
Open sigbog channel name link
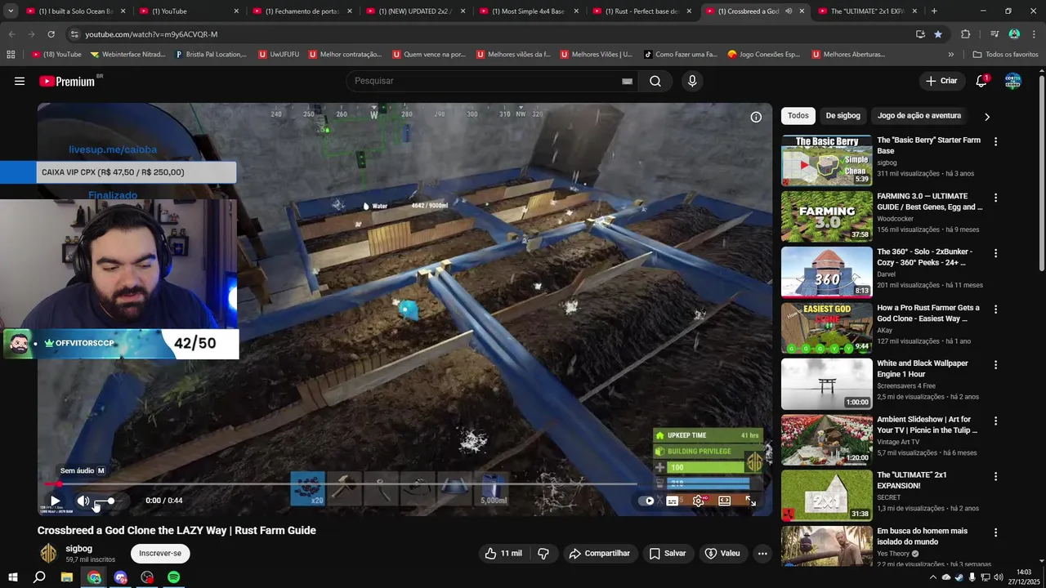[x=78, y=549]
